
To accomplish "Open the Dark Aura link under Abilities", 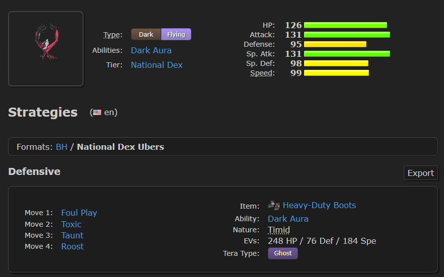I will [x=151, y=50].
